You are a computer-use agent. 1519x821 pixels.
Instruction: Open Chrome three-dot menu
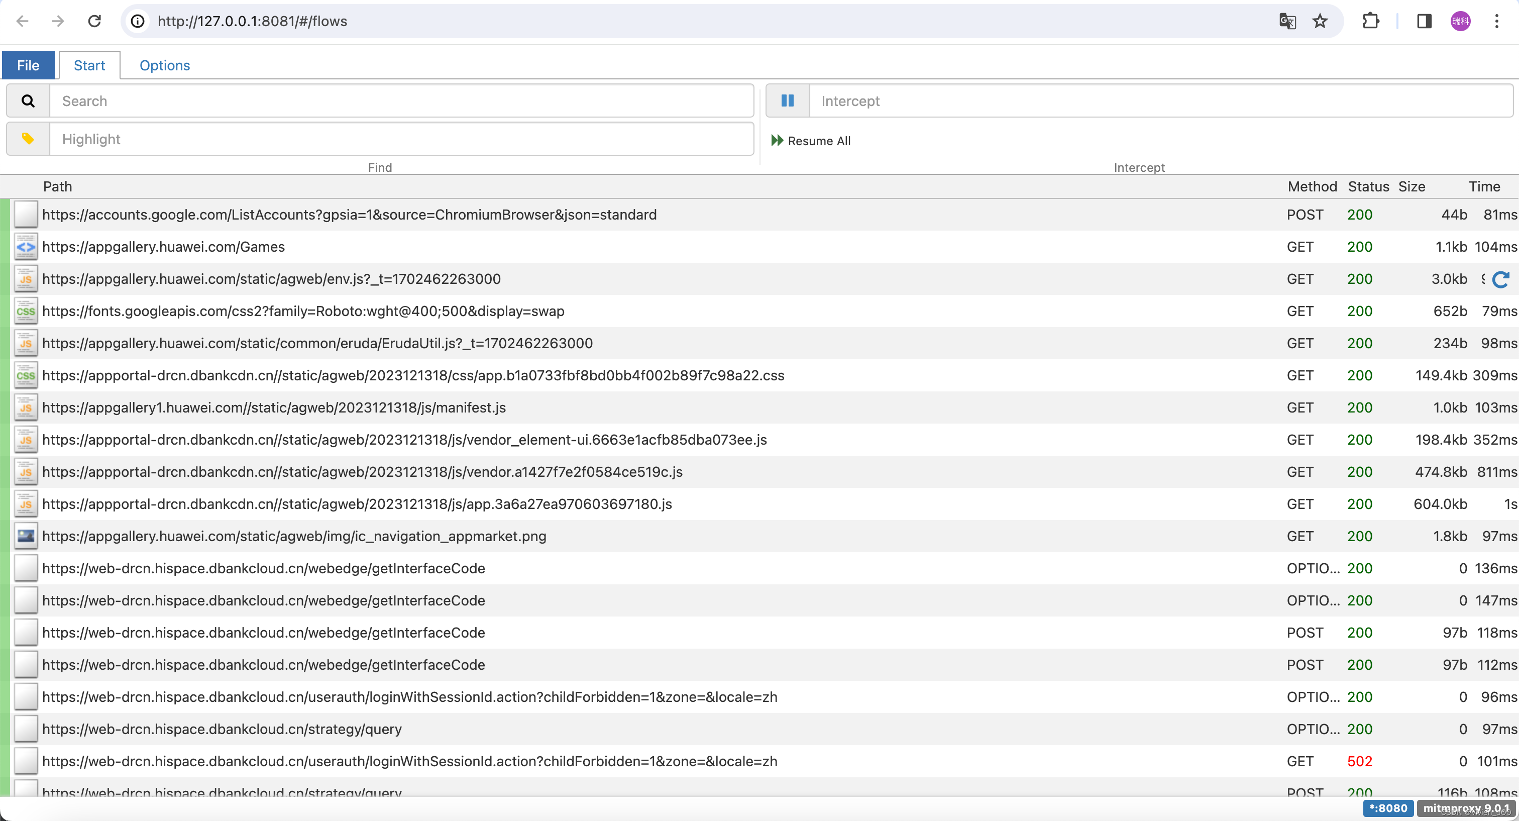[1496, 21]
